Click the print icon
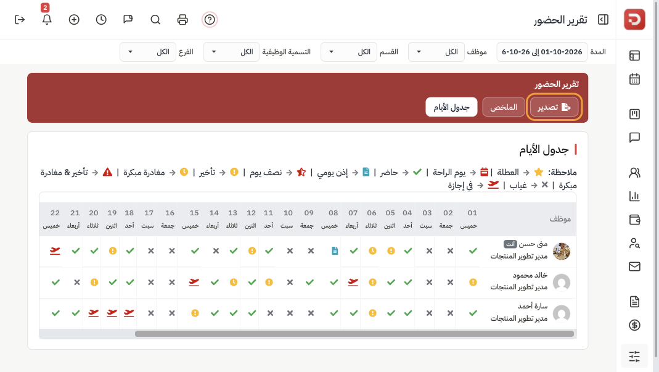659x372 pixels. click(x=182, y=19)
